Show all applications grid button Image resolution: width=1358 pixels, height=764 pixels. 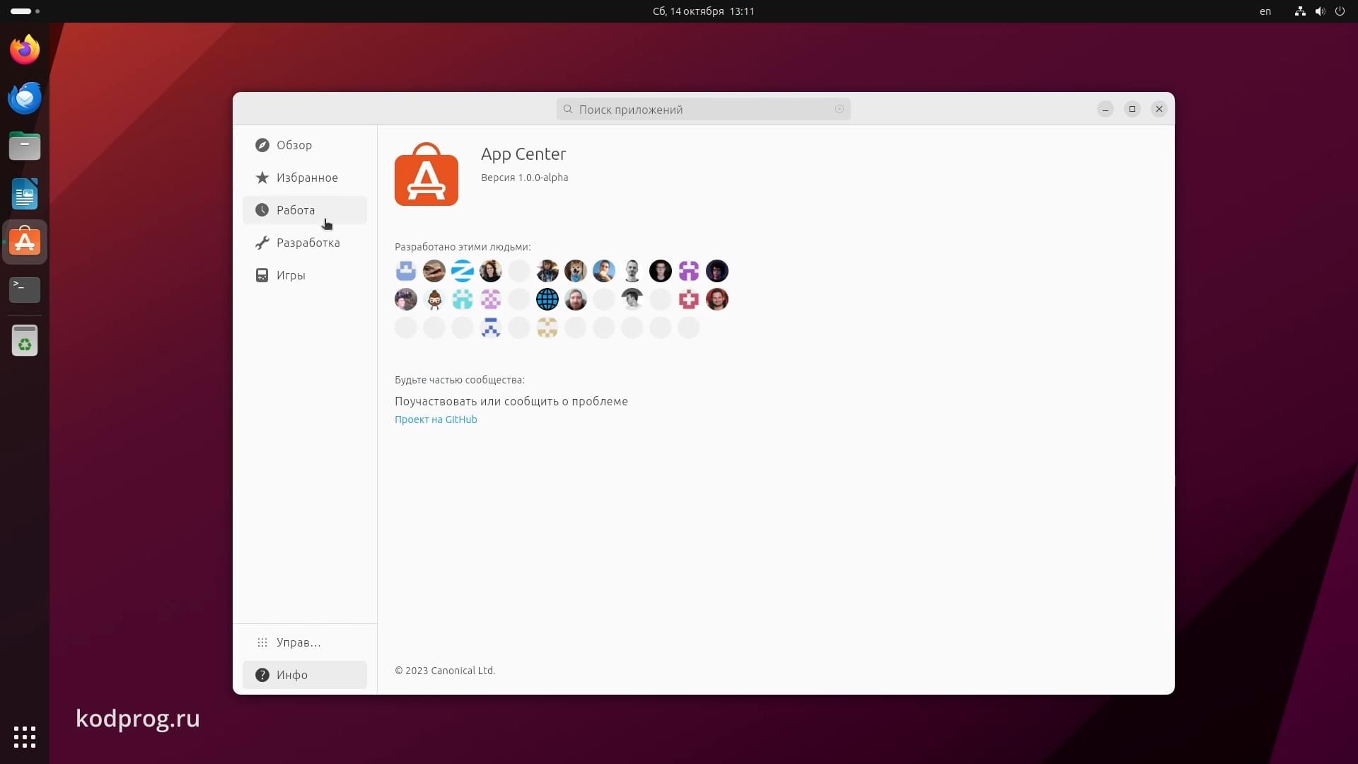point(25,737)
